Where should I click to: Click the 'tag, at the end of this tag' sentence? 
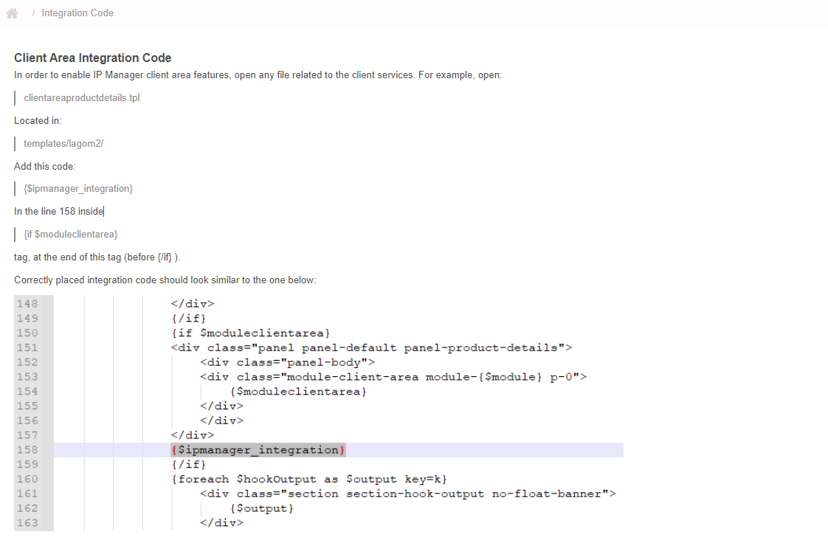tap(97, 257)
